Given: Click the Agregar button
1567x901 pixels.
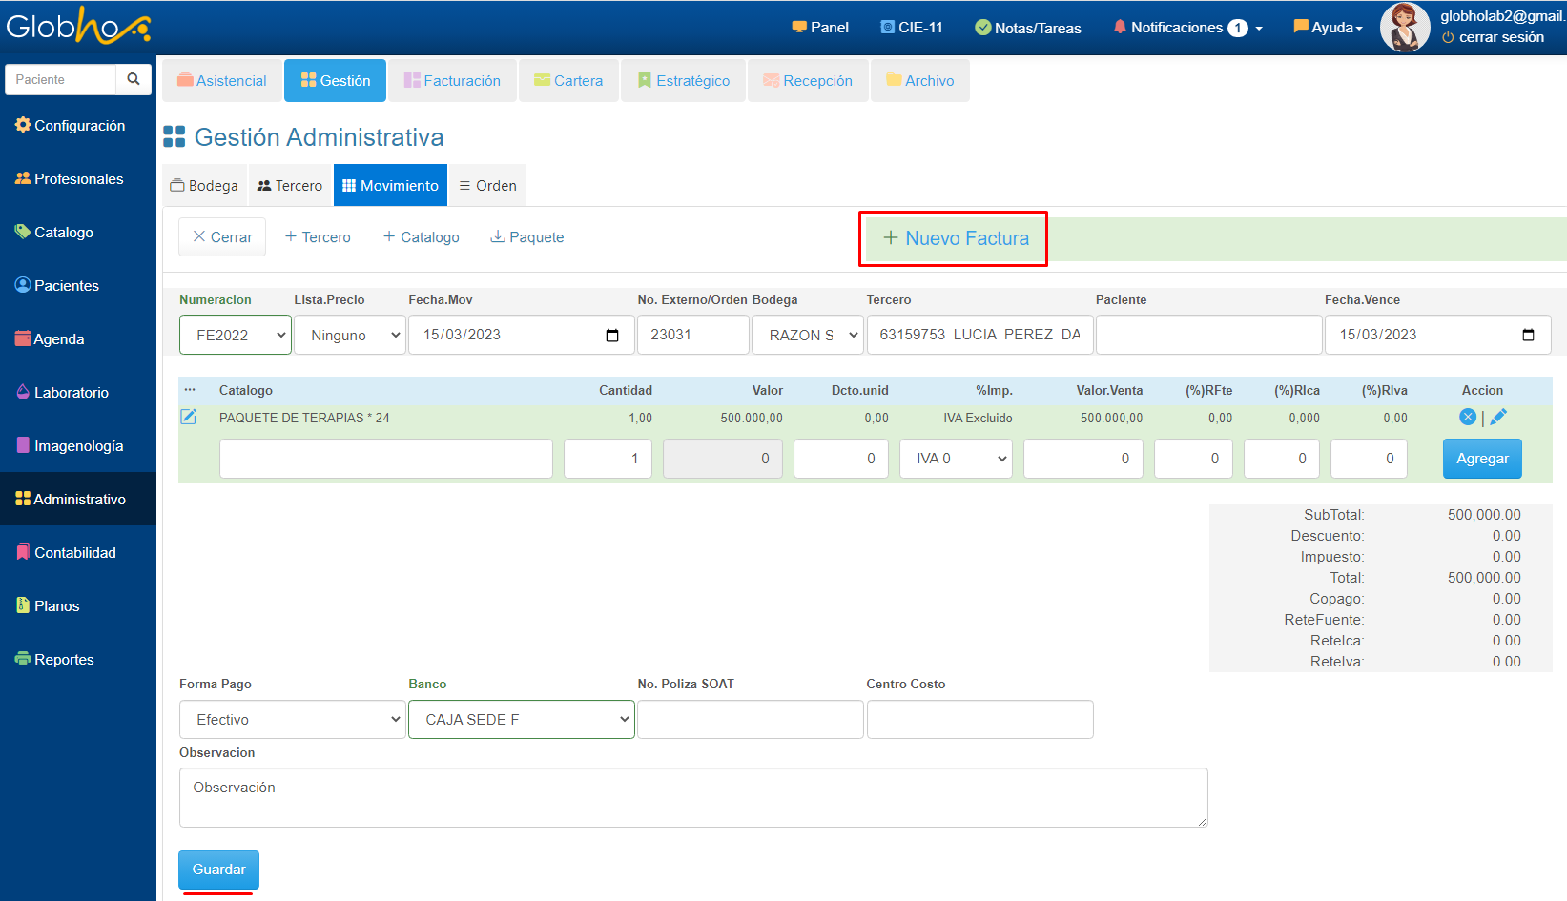Looking at the screenshot, I should (1482, 459).
